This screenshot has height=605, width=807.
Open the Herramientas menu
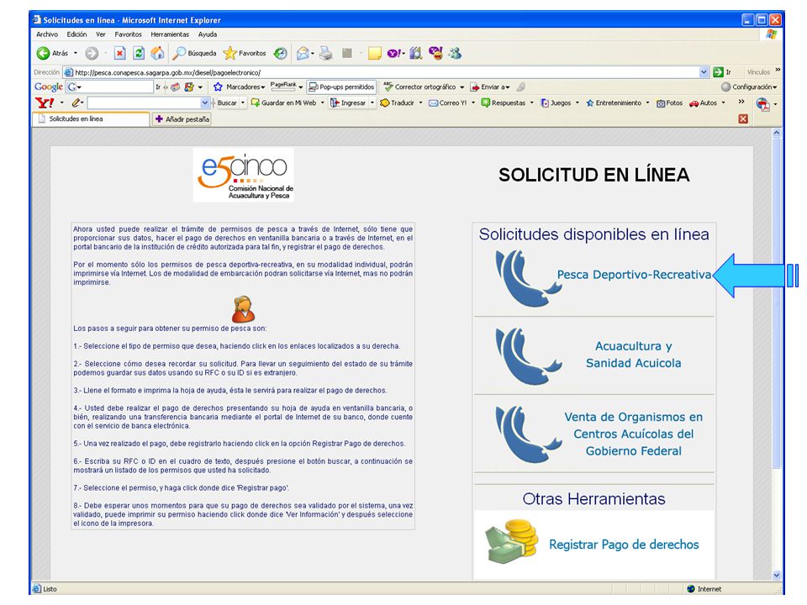(170, 34)
